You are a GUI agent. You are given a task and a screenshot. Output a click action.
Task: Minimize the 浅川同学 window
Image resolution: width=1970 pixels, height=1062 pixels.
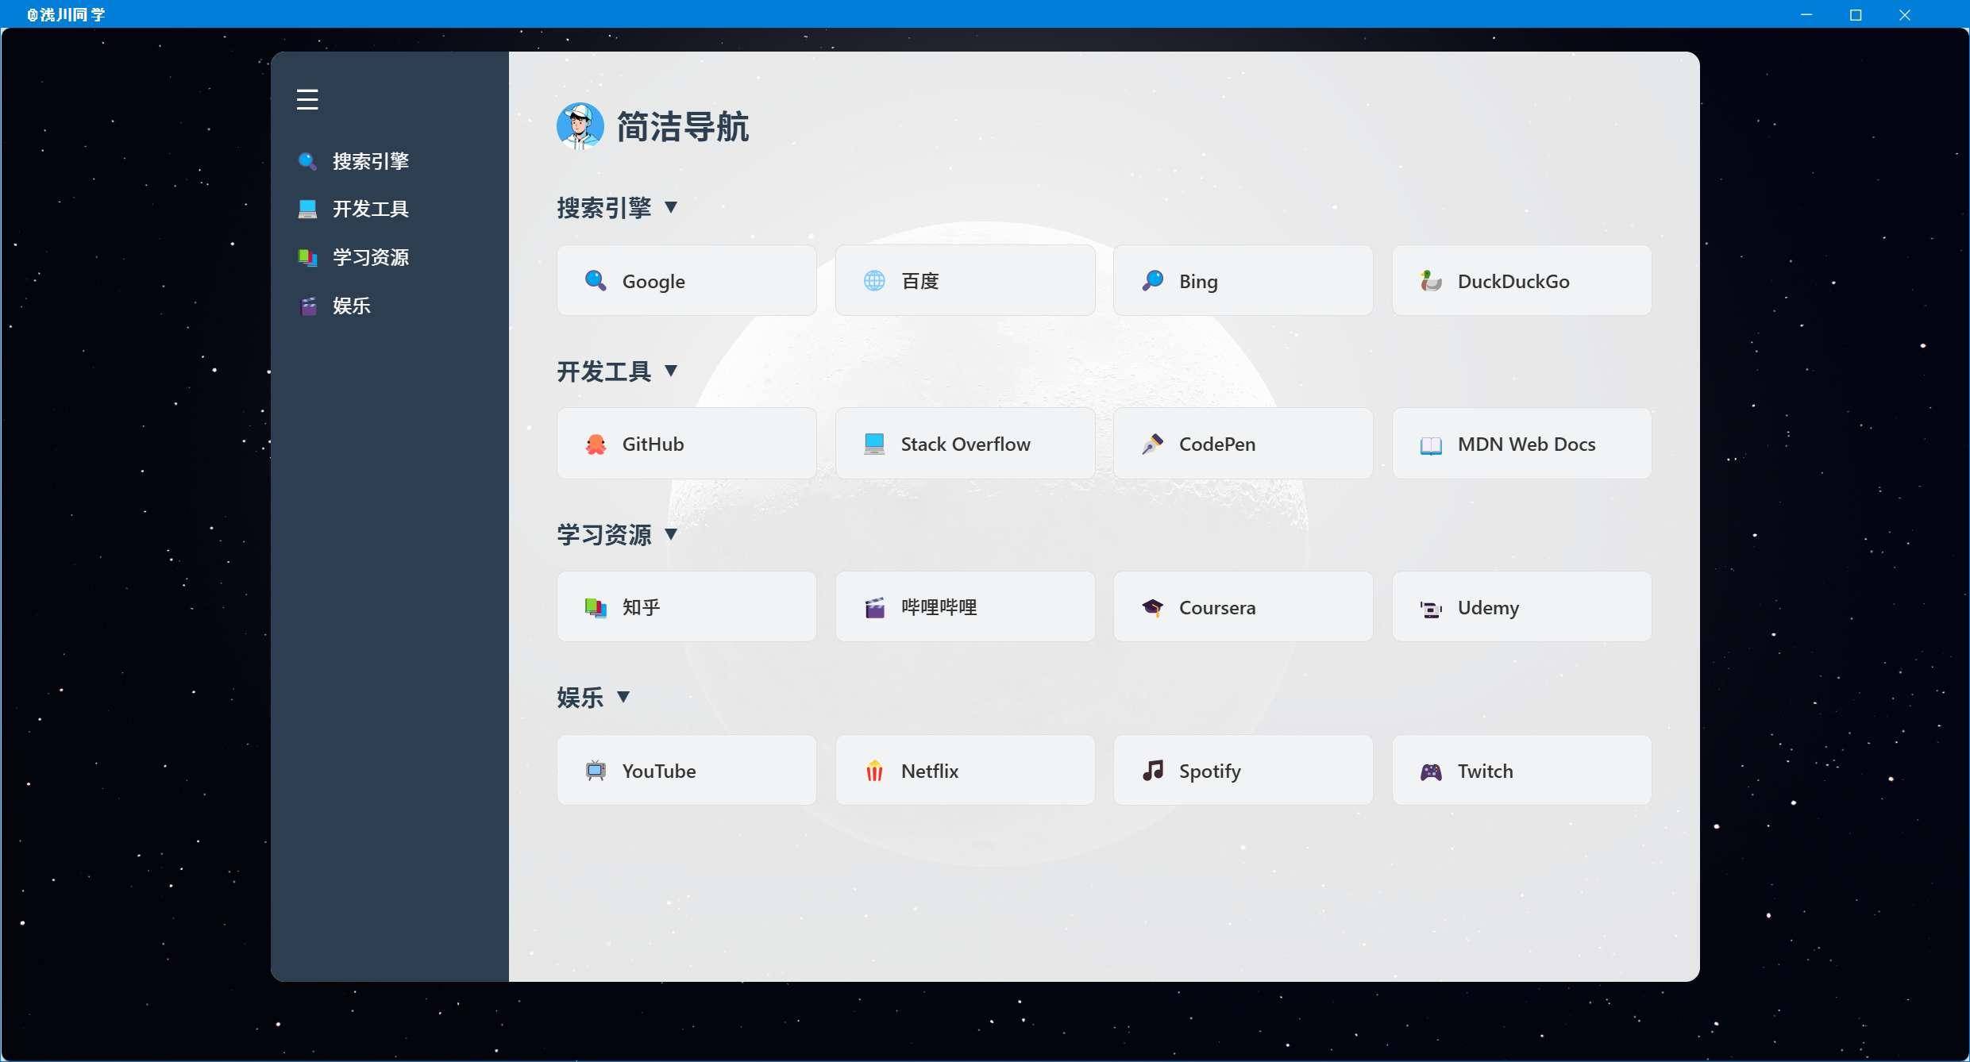click(1806, 14)
